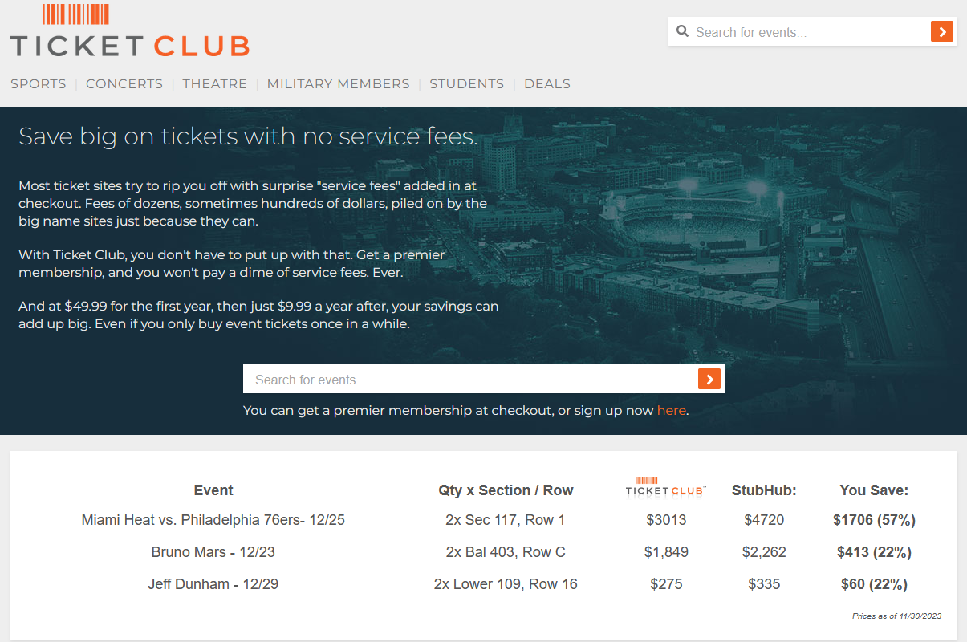
Task: Open the Sports menu
Action: pyautogui.click(x=39, y=83)
